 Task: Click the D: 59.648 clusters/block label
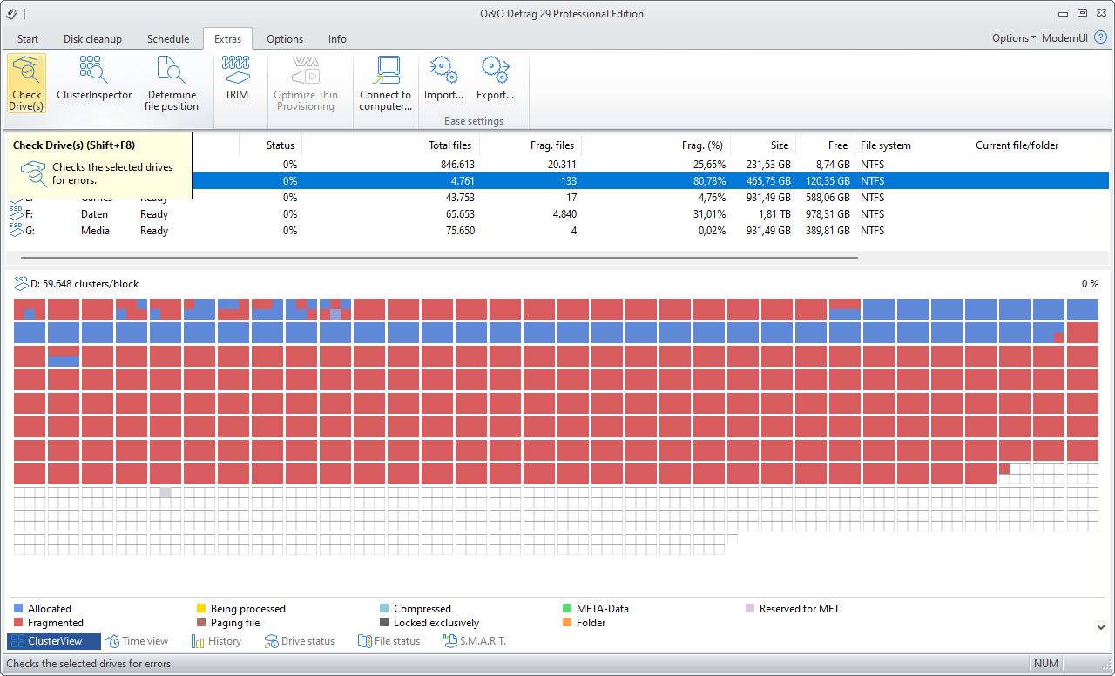84,284
